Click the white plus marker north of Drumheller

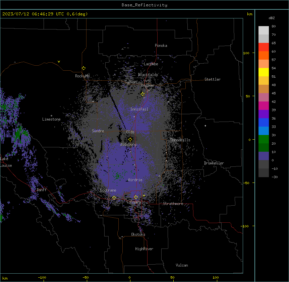coord(205,126)
